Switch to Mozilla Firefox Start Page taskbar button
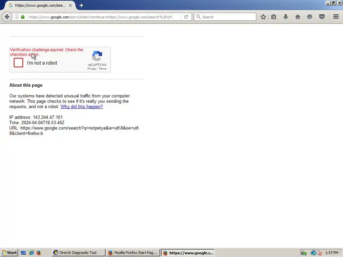Viewport: 343px width, 257px height. 133,253
